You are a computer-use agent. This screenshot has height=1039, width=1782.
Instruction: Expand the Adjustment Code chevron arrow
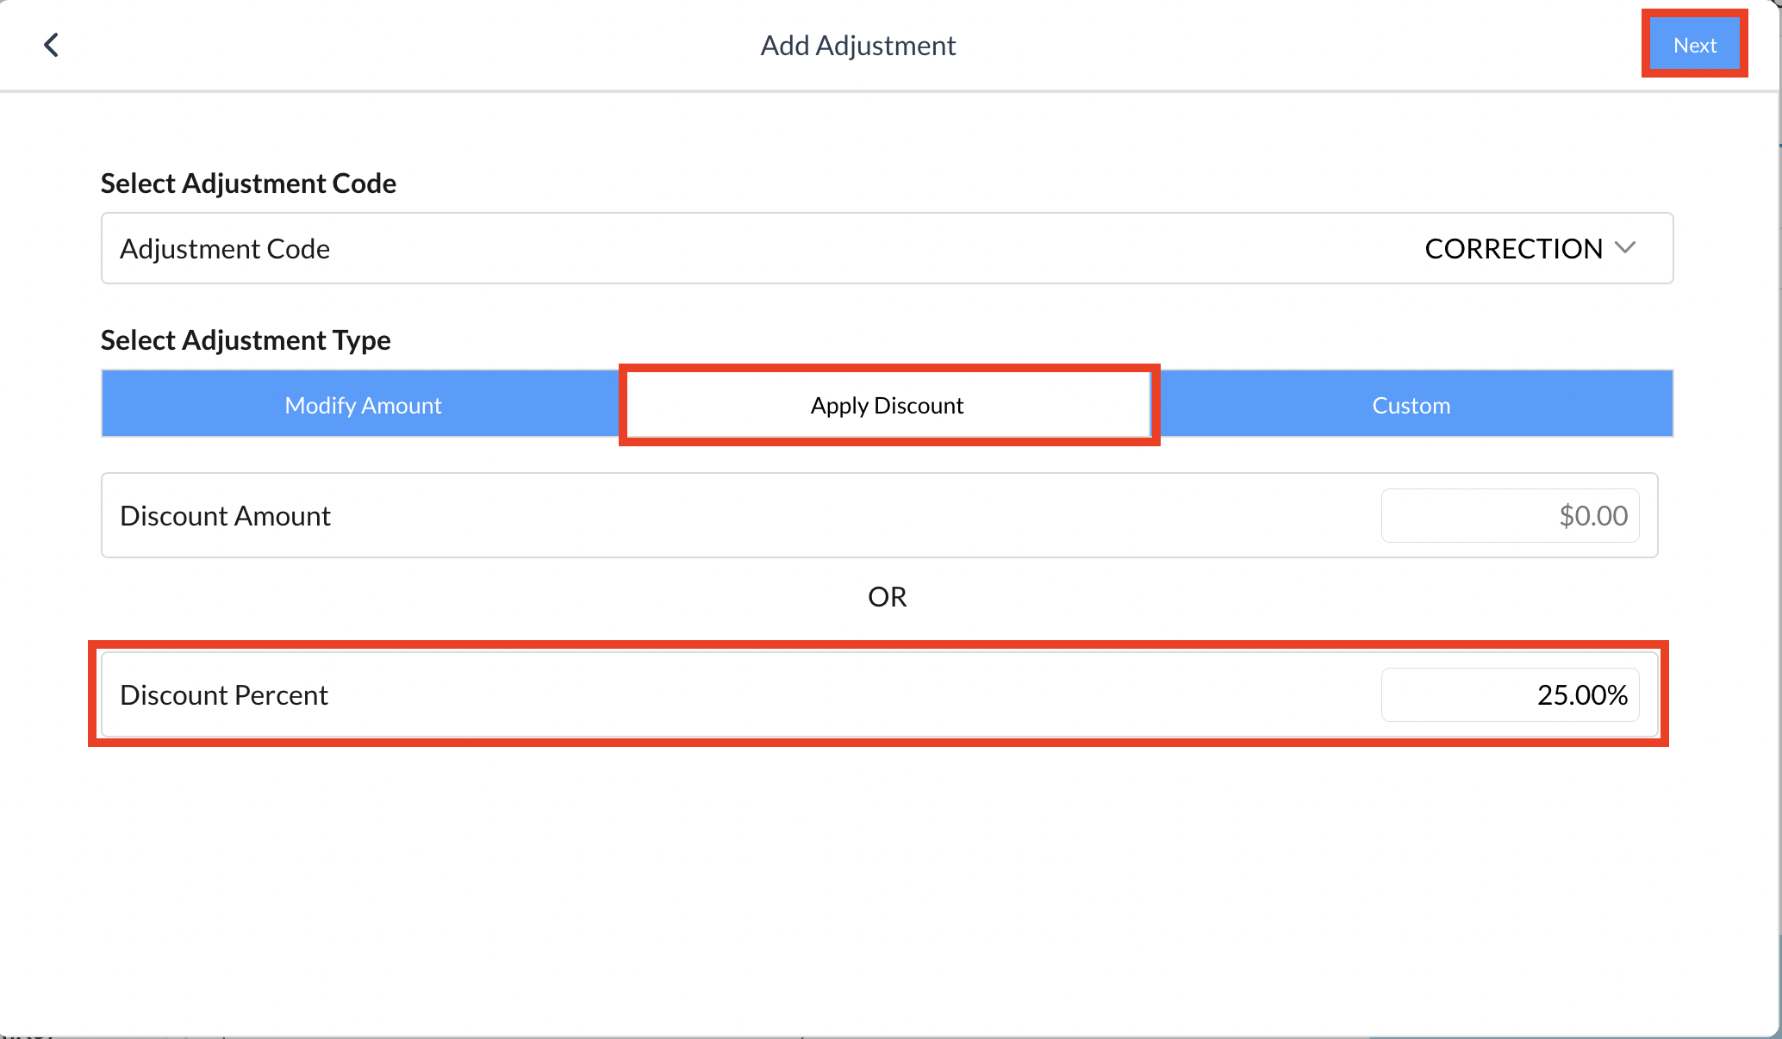[1625, 248]
